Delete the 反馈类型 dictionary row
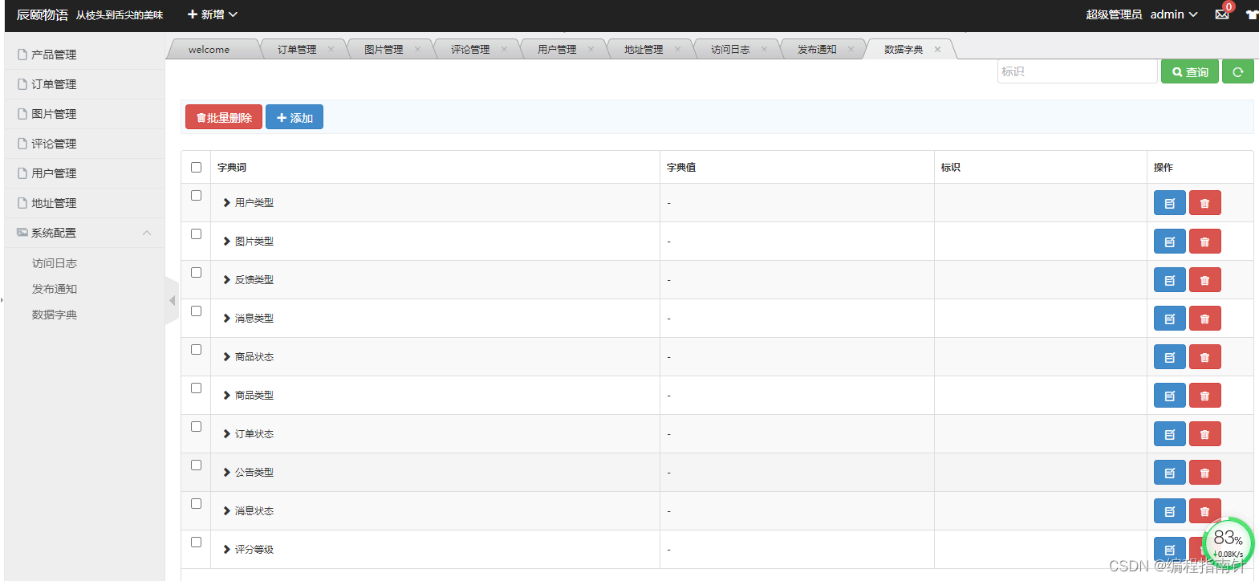The image size is (1259, 581). click(1204, 280)
